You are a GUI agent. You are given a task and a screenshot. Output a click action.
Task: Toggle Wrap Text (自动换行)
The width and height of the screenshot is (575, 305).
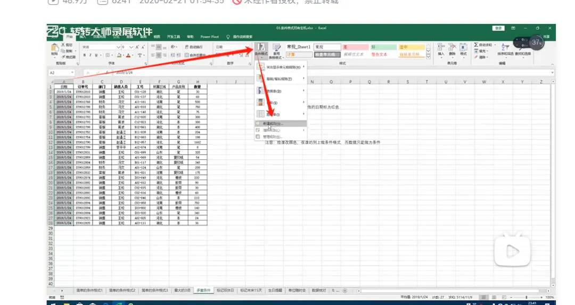pyautogui.click(x=194, y=47)
